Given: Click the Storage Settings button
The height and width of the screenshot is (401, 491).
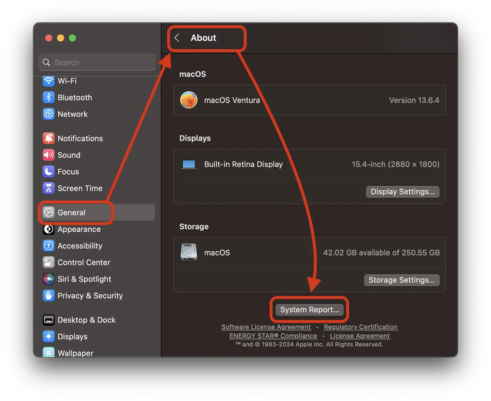Looking at the screenshot, I should [402, 280].
